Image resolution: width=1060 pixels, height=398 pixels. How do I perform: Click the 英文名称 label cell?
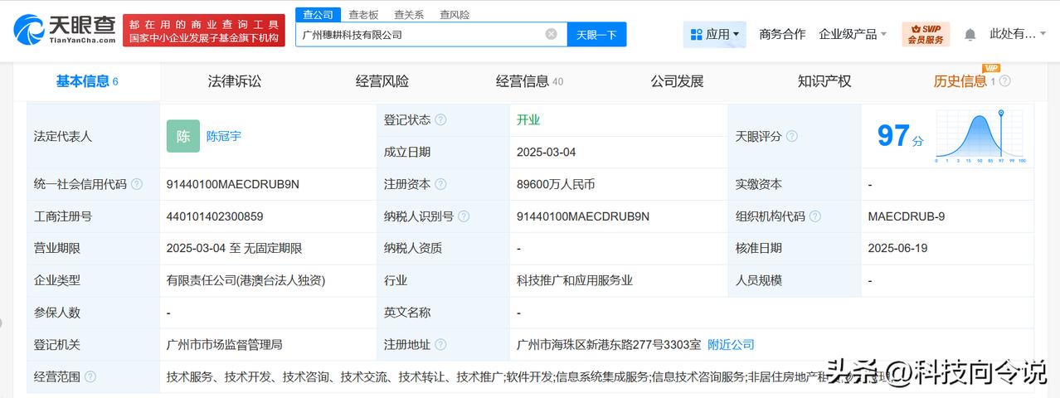(x=443, y=313)
